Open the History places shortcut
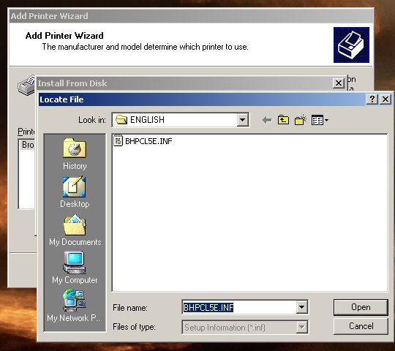 tap(75, 154)
